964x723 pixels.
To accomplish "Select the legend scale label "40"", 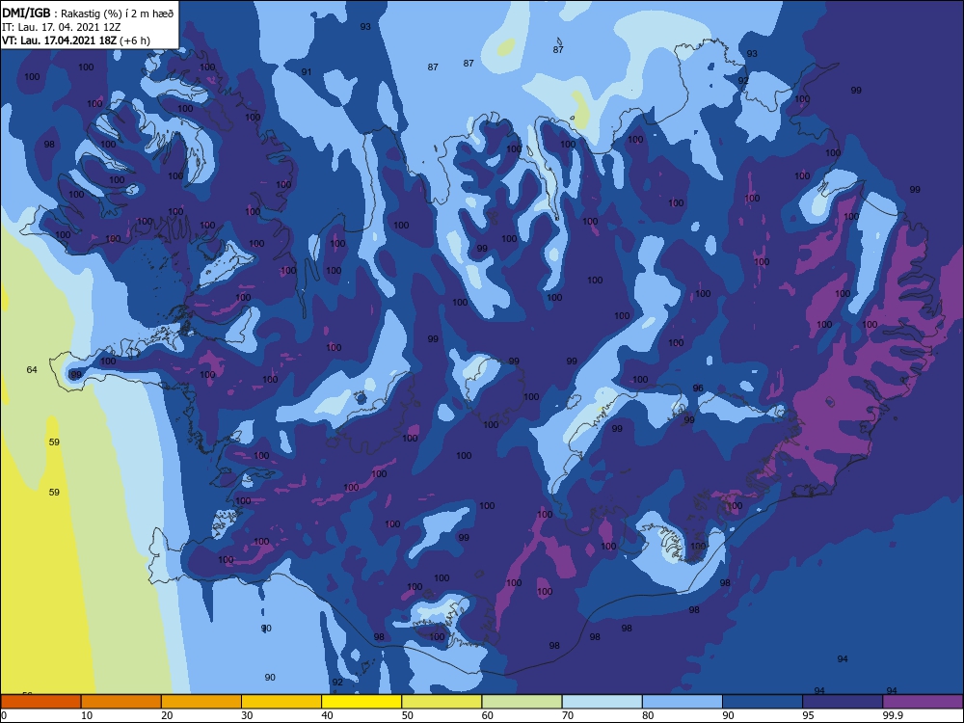I will pos(328,715).
